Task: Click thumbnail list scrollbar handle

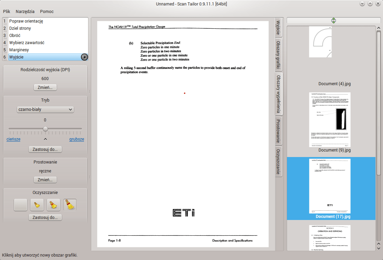Action: [379, 103]
